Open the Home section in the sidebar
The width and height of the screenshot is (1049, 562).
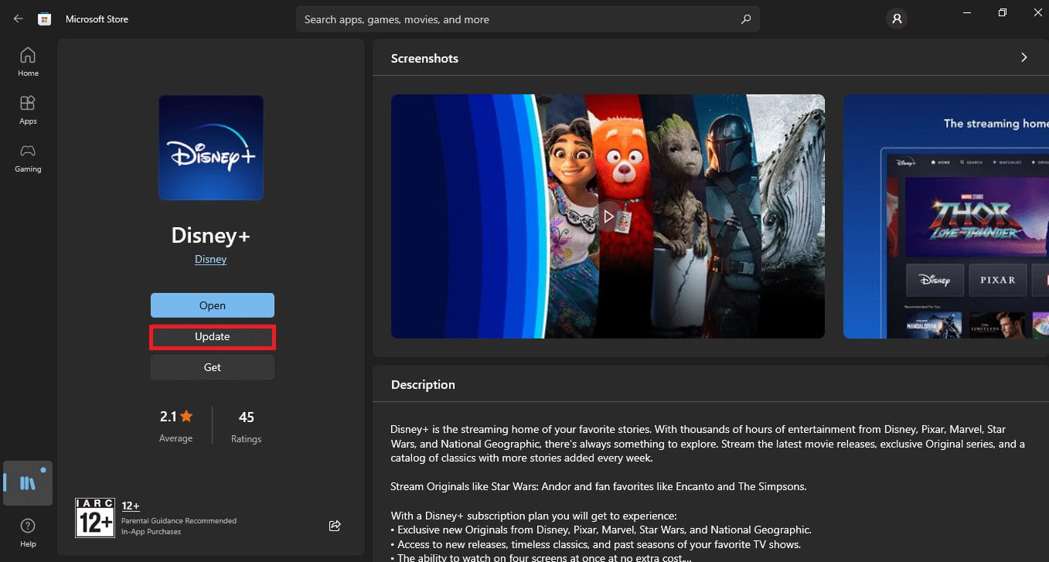tap(28, 60)
